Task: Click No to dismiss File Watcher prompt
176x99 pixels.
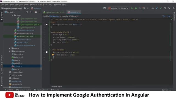Action: (x=169, y=16)
